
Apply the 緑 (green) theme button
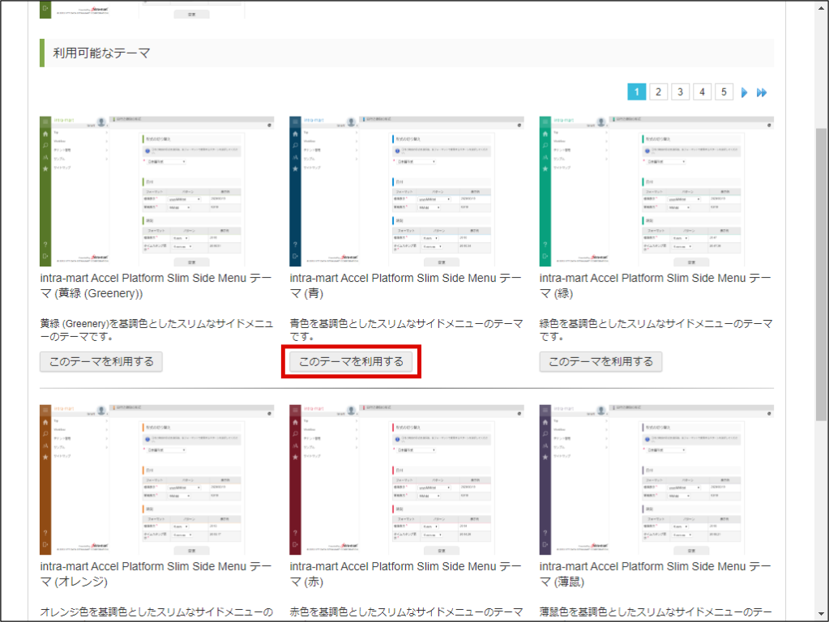click(x=600, y=361)
